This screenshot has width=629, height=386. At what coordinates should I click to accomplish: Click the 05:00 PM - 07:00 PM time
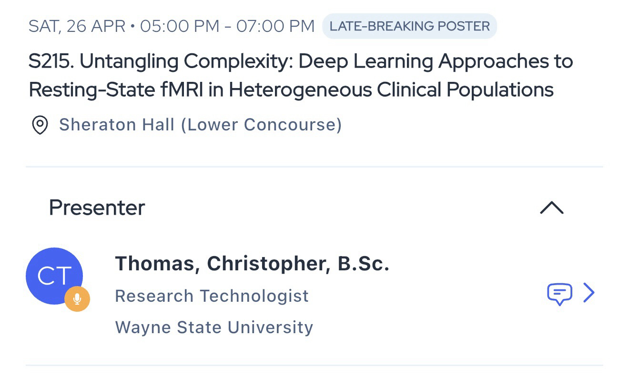click(227, 26)
